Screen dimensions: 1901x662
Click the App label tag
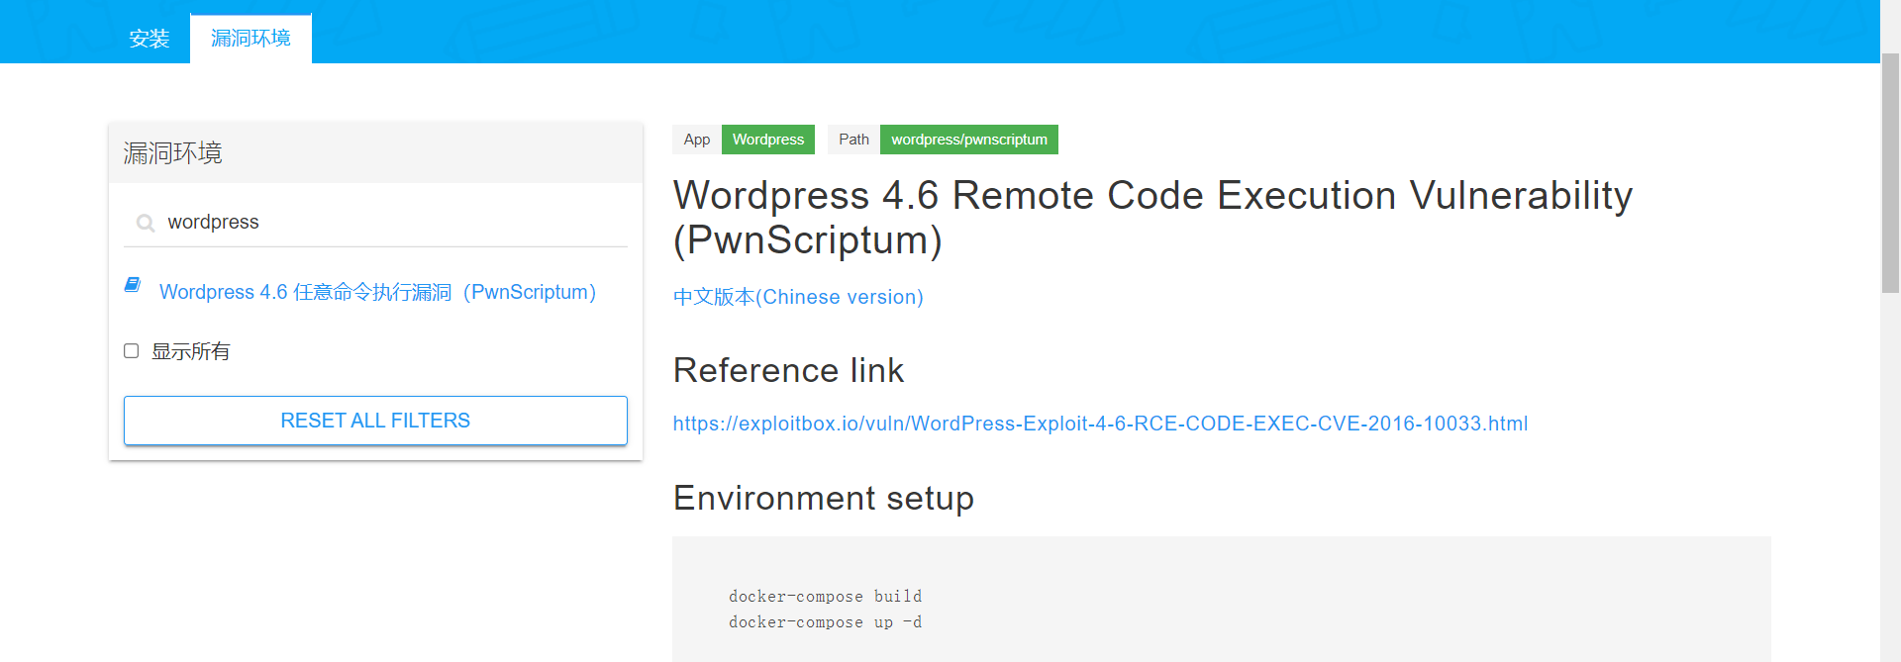coord(697,140)
